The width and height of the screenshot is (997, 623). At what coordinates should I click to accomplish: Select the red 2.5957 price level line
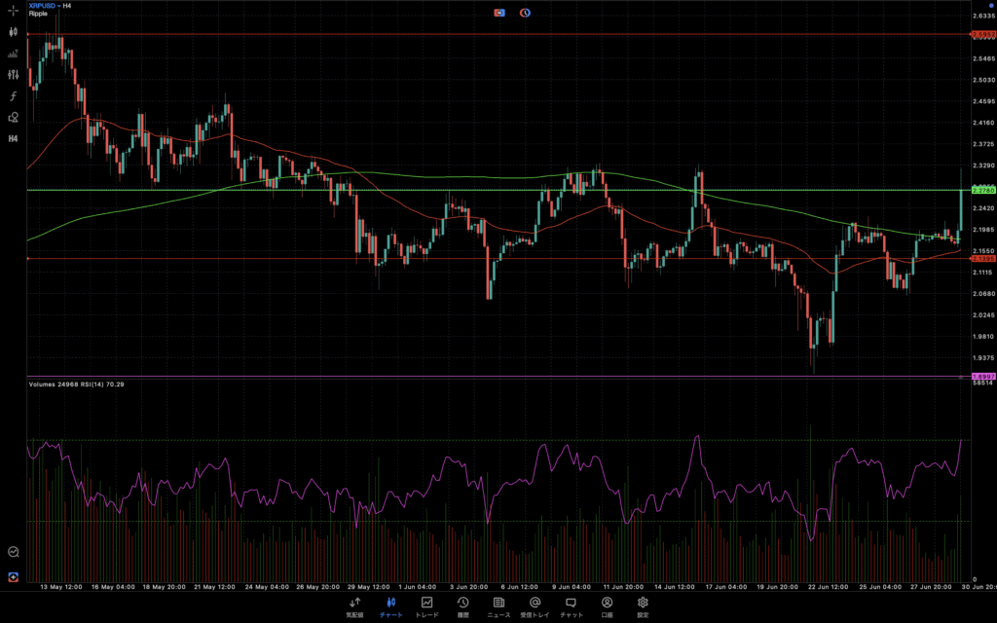click(499, 34)
